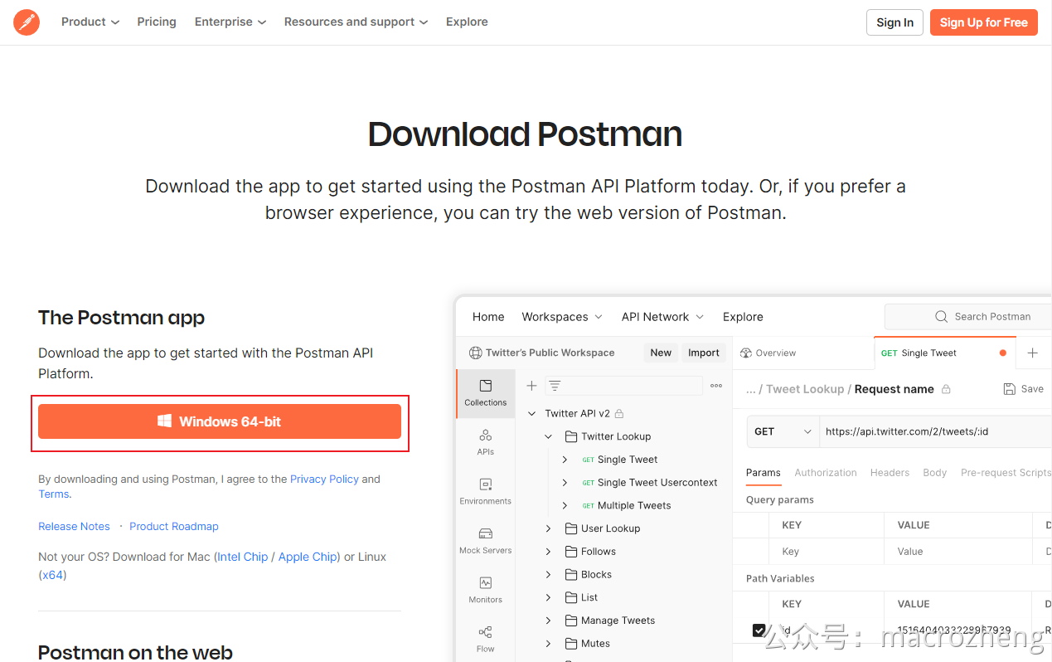
Task: Select Authorization tab
Action: [x=826, y=472]
